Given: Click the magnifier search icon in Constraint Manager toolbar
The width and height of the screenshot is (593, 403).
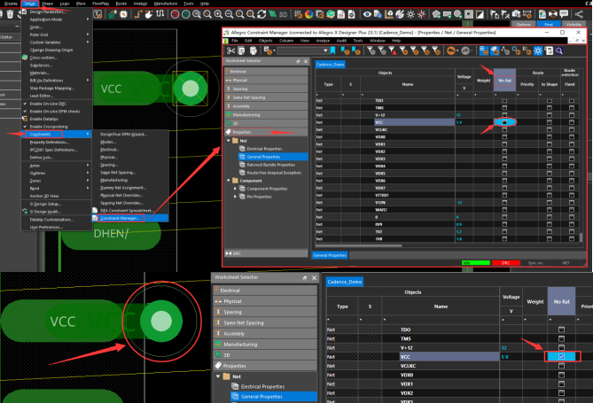Looking at the screenshot, I should coord(559,50).
